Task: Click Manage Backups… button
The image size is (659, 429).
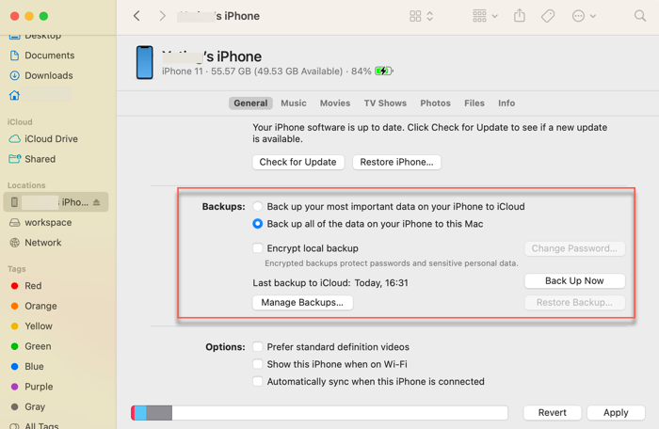Action: point(302,303)
